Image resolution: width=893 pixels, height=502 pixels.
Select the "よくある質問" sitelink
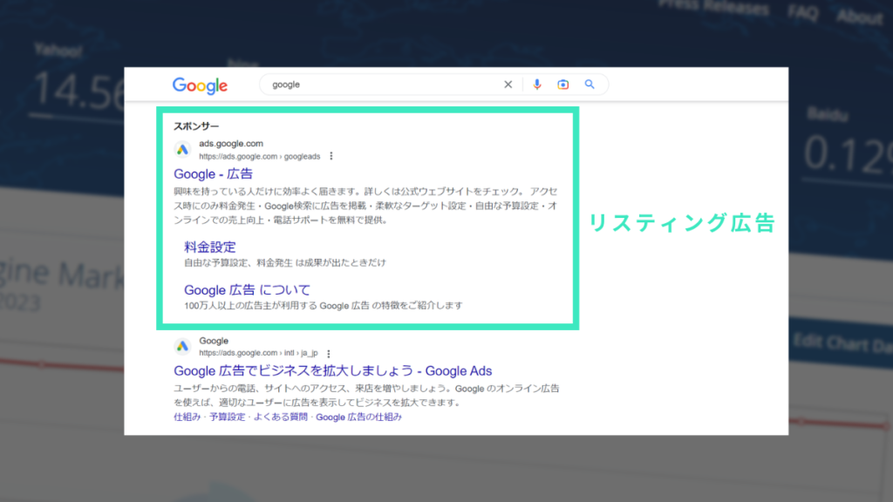coord(280,417)
